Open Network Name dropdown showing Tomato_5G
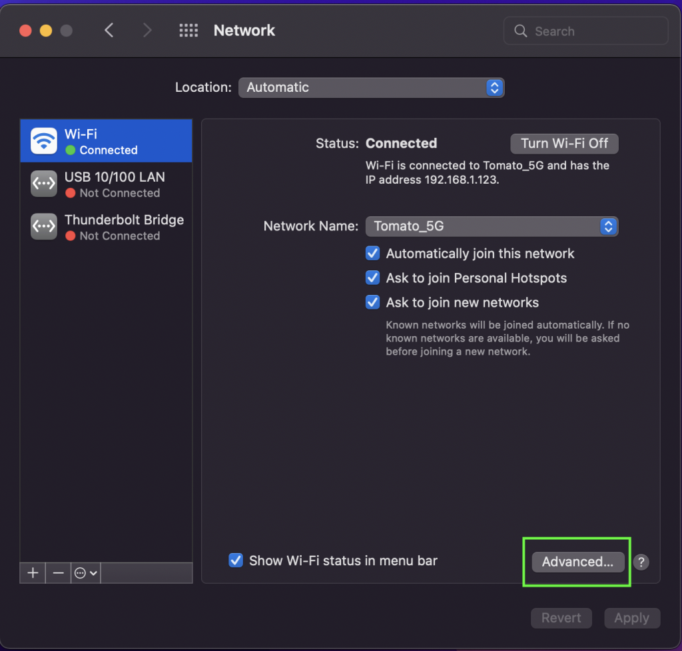Screen dimensions: 682x651 click(492, 226)
